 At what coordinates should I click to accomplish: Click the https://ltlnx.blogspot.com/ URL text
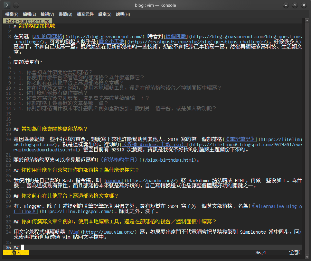[x=77, y=211]
